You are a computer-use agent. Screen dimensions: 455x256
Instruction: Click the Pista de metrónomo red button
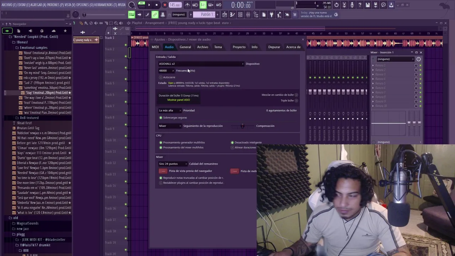(x=235, y=171)
